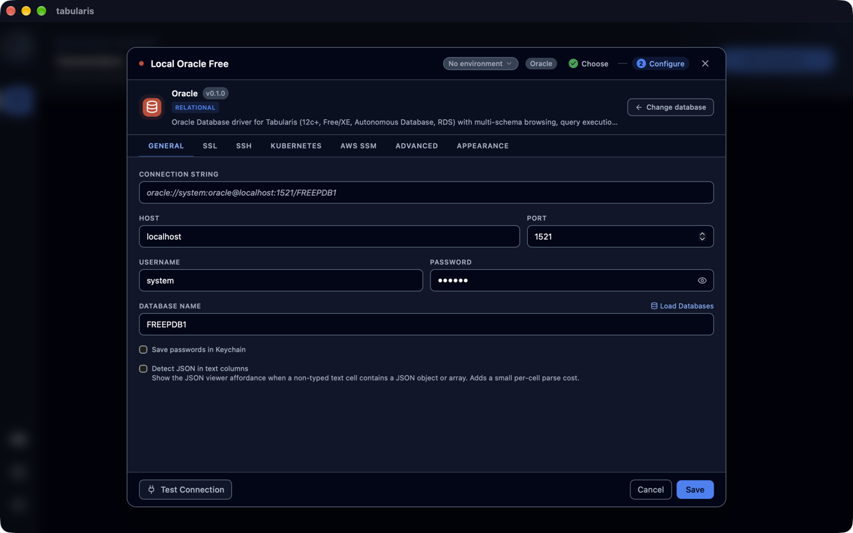Close the connection dialog with X icon
Screen dimensions: 853x533
pos(705,64)
